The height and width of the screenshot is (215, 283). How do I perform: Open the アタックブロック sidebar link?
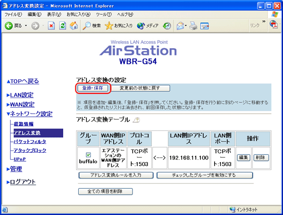tap(30, 150)
